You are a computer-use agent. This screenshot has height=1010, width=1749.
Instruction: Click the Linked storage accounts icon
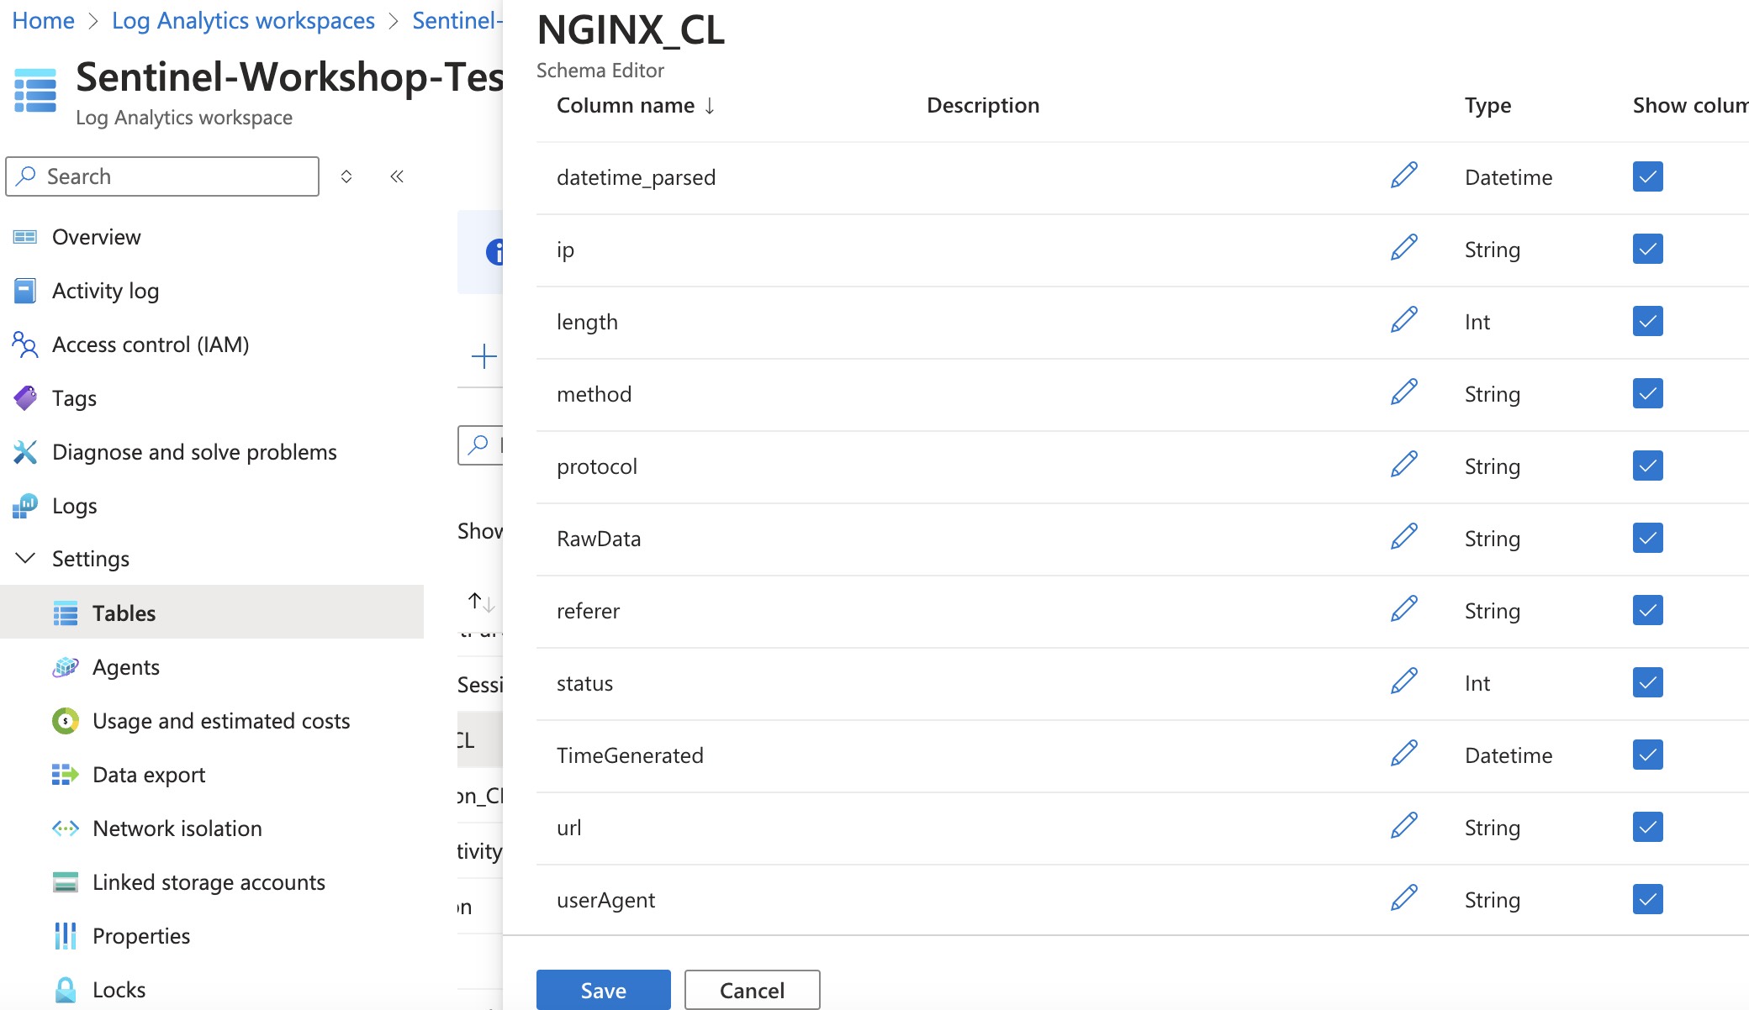pos(66,882)
